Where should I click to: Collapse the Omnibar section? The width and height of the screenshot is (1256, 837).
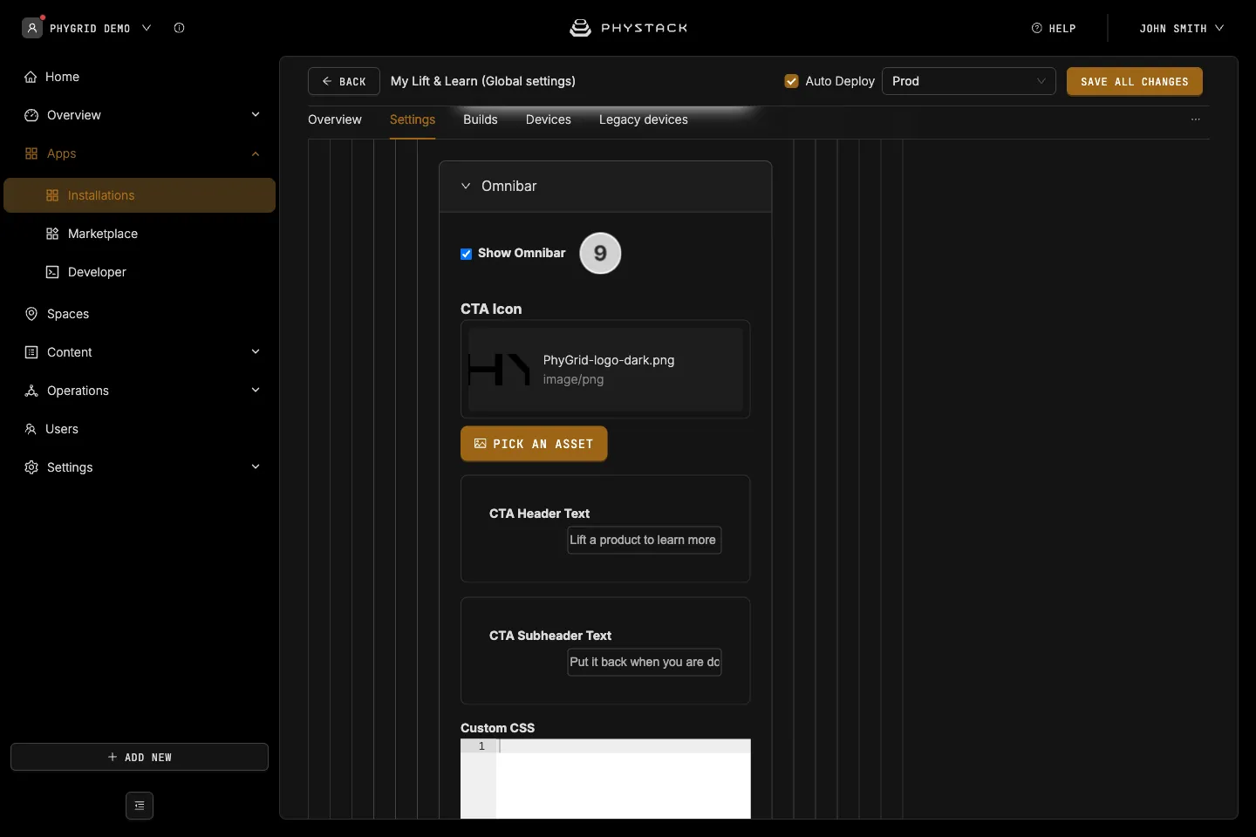[466, 186]
